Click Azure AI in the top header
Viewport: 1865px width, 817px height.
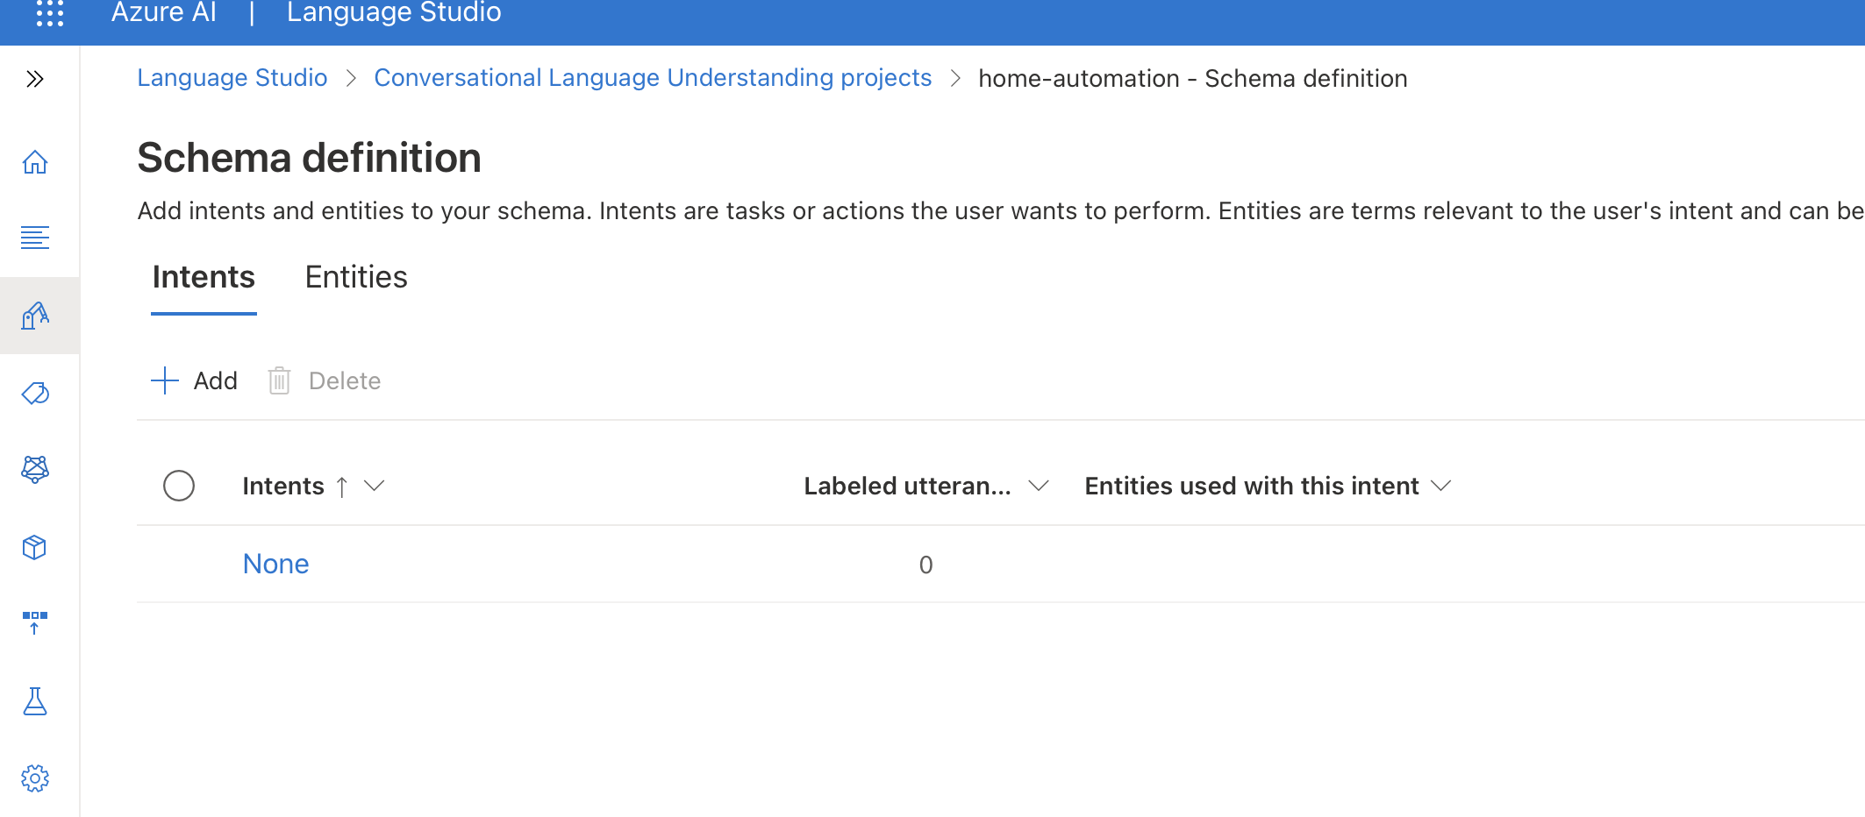pos(164,13)
